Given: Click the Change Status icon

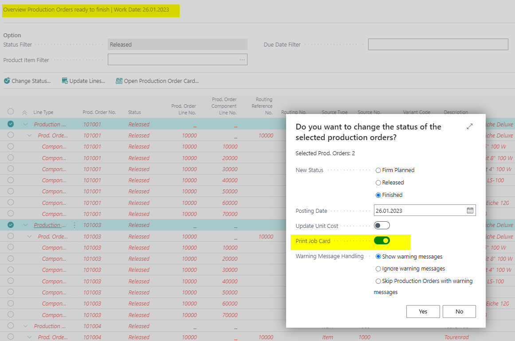Looking at the screenshot, I should [7, 80].
